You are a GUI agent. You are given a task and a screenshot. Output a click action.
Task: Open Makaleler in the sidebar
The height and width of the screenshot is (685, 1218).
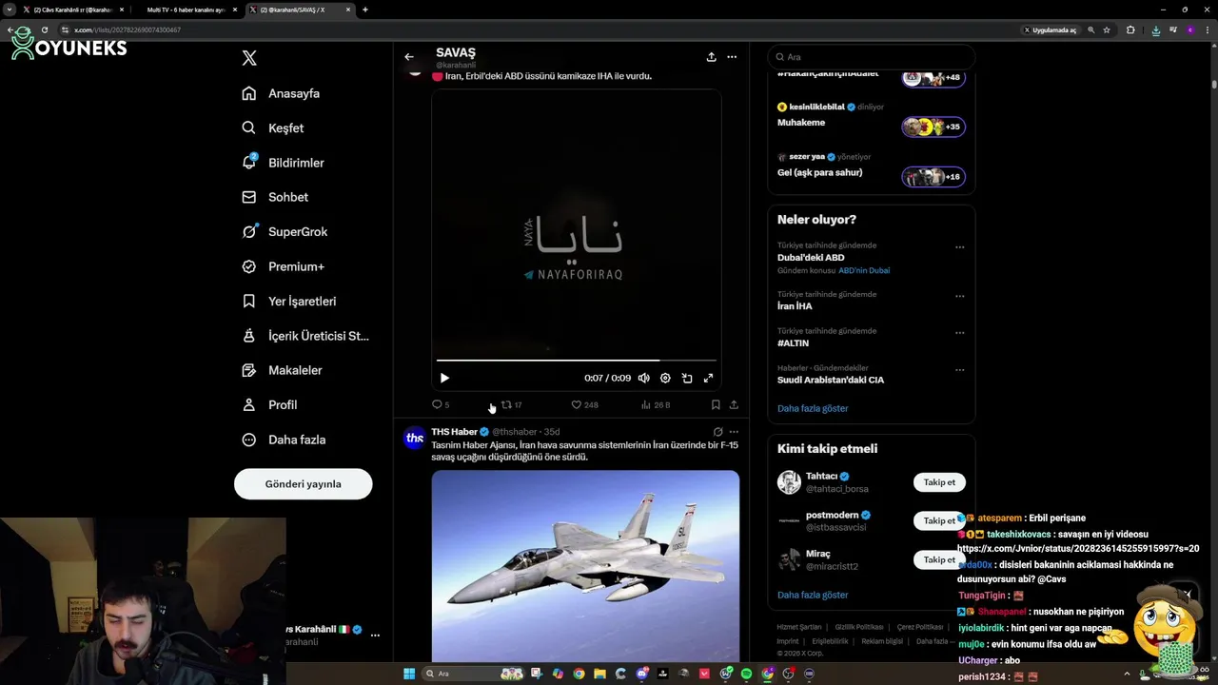(x=283, y=370)
